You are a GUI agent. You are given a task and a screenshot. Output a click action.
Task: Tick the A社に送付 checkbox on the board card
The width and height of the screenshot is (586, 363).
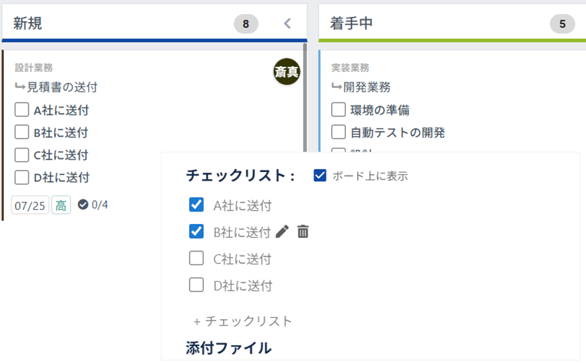[x=22, y=110]
